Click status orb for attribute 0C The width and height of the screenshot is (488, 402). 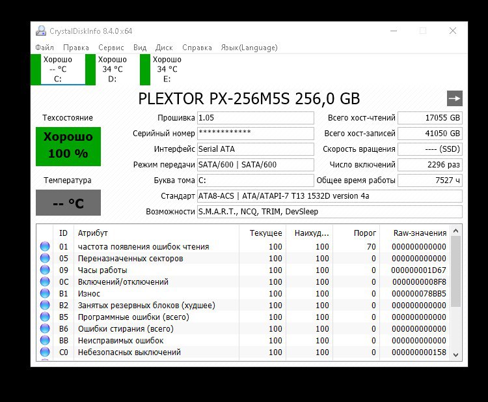click(x=45, y=281)
